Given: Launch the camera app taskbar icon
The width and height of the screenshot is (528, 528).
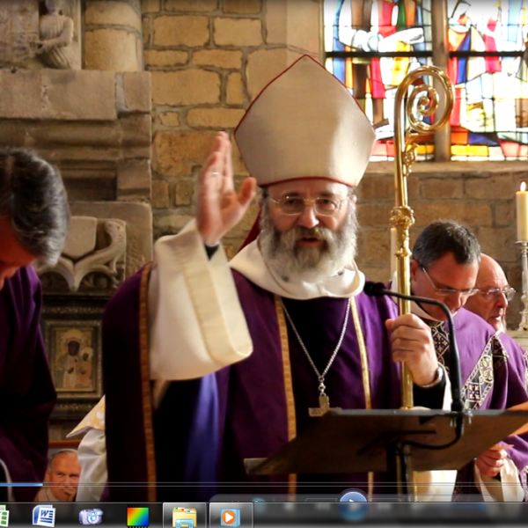Looking at the screenshot, I should [x=91, y=517].
